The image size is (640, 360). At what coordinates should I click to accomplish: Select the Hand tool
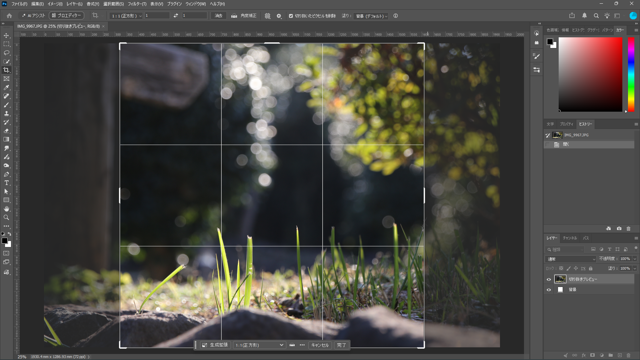(x=6, y=209)
